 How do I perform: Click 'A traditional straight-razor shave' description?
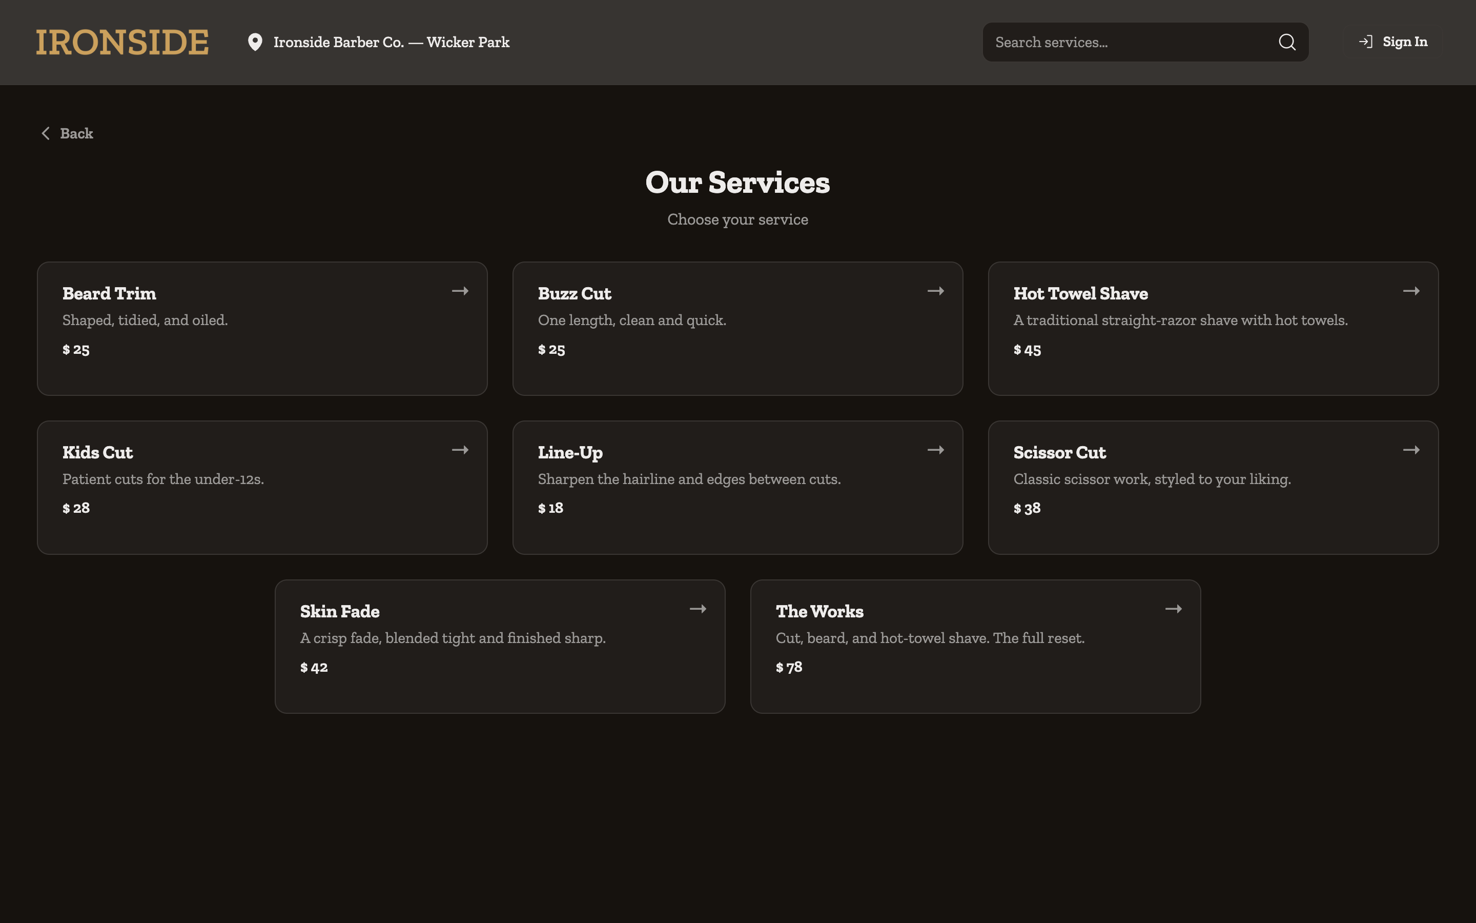pos(1180,320)
